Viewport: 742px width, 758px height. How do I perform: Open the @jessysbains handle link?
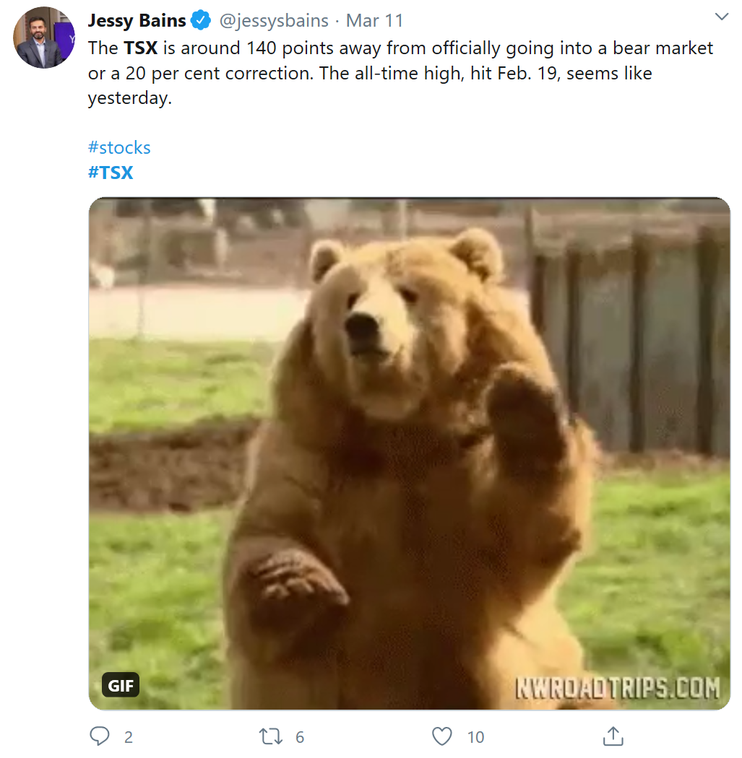[x=274, y=20]
